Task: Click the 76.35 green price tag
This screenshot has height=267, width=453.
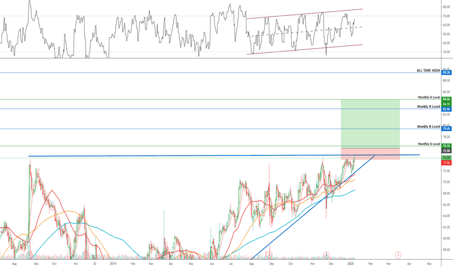Action: point(446,146)
